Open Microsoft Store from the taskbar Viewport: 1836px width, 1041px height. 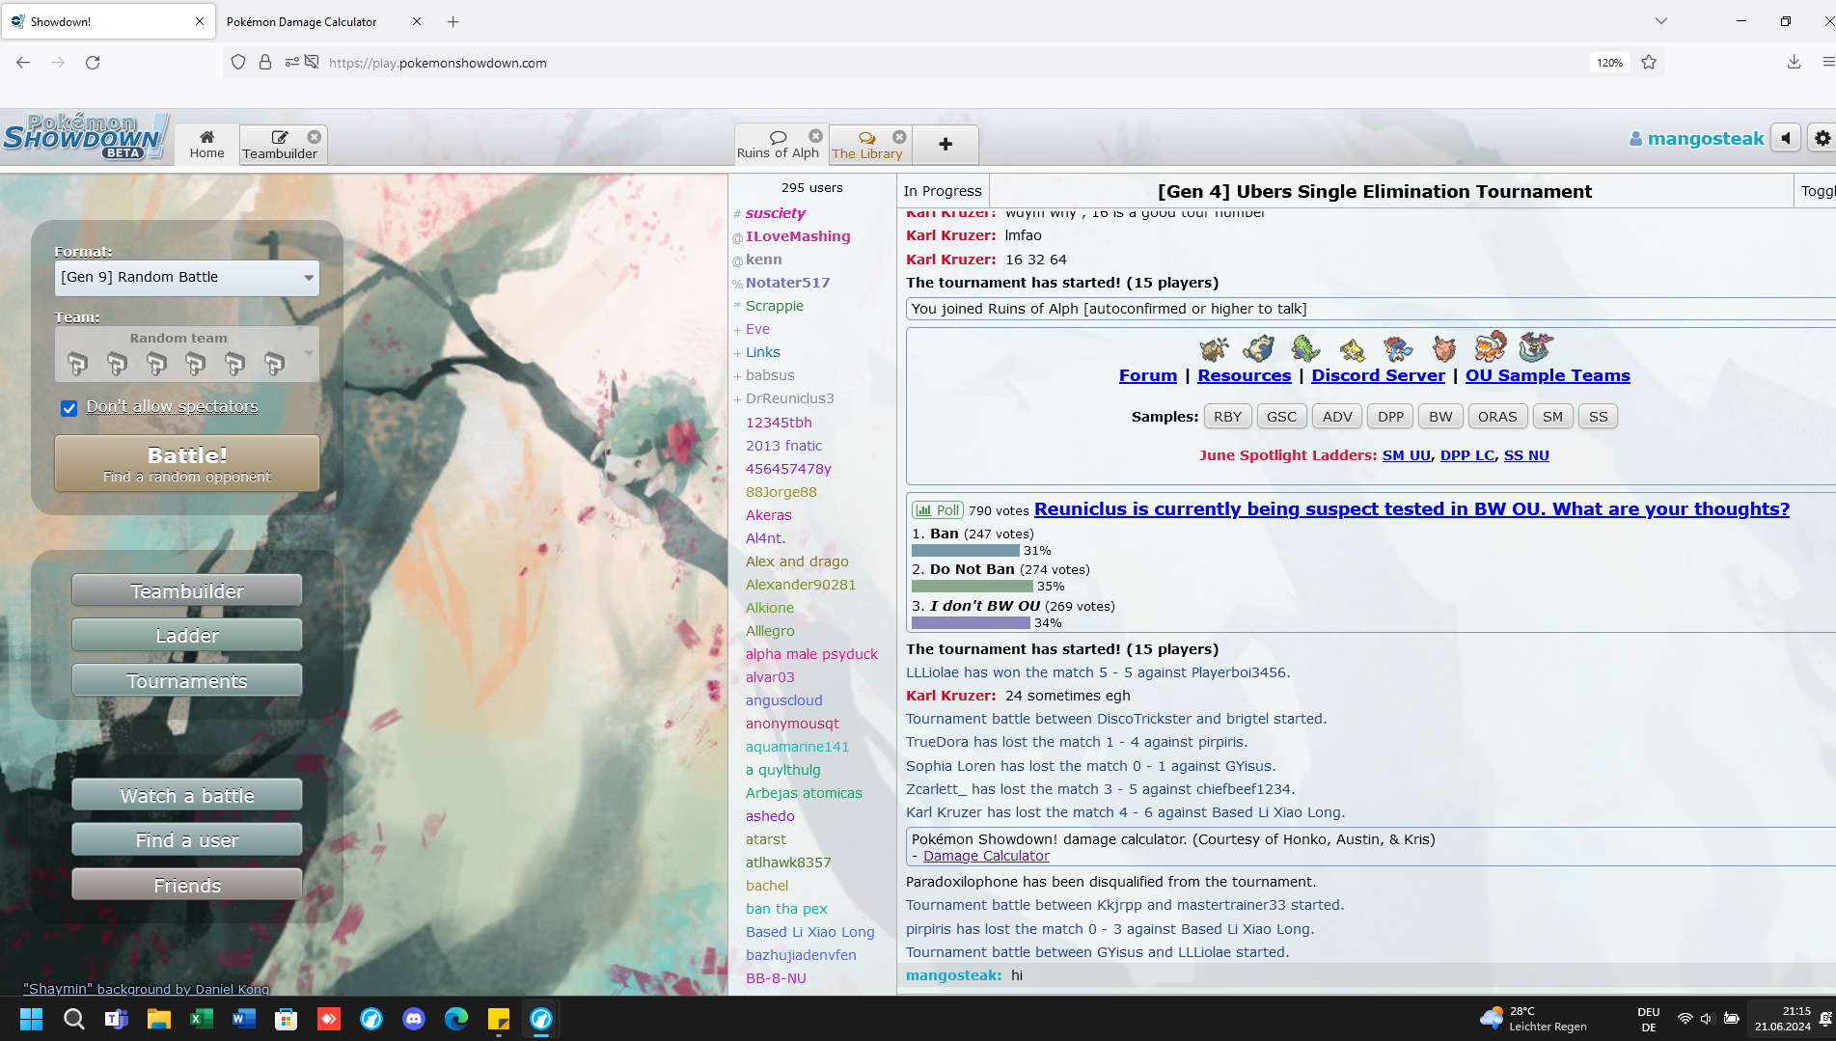pyautogui.click(x=287, y=1019)
